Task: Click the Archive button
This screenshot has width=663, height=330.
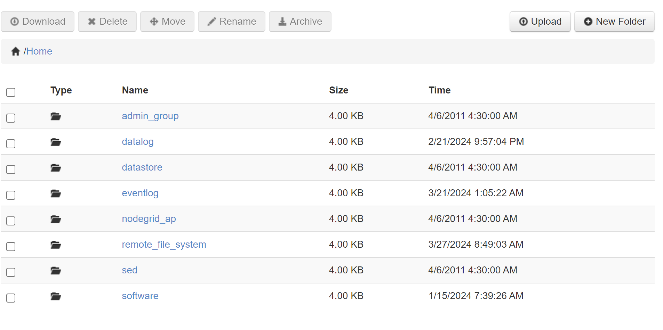Action: [300, 22]
